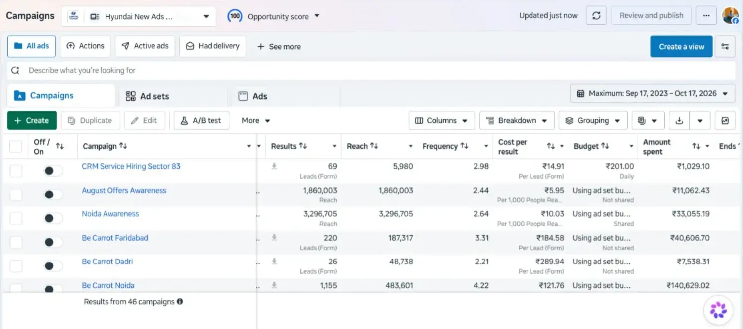
Task: Open the More actions dropdown
Action: tap(256, 121)
